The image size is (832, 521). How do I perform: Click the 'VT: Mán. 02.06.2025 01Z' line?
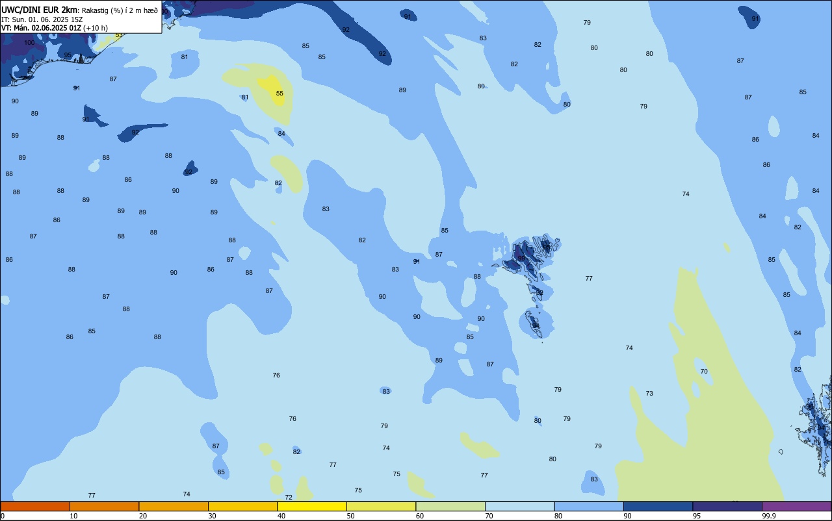(42, 28)
